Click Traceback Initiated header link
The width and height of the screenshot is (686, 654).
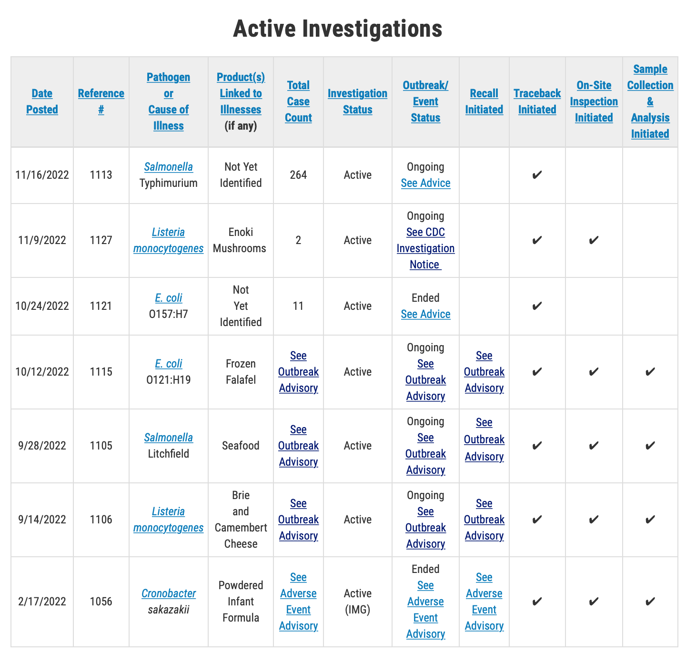point(537,102)
